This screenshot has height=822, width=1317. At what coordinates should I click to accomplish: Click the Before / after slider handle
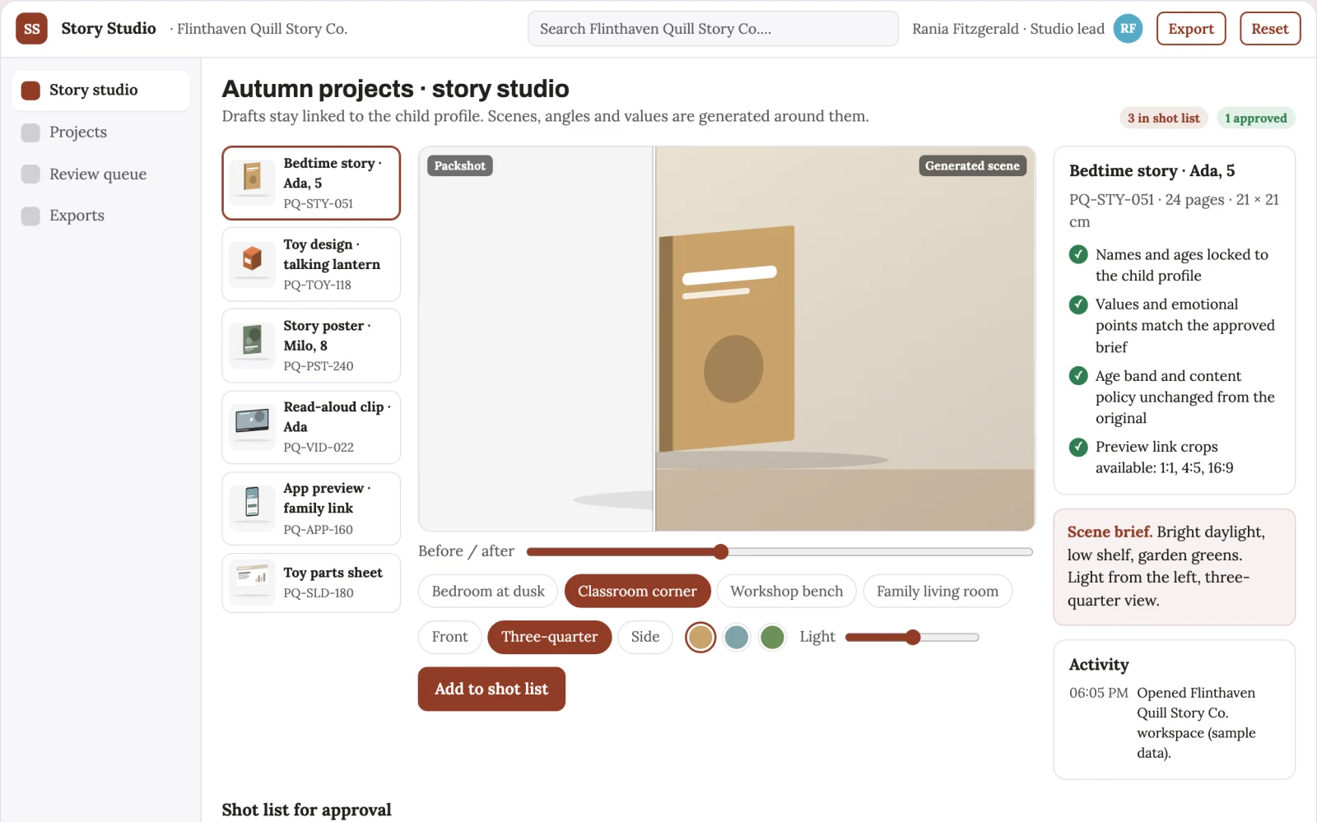(x=721, y=551)
